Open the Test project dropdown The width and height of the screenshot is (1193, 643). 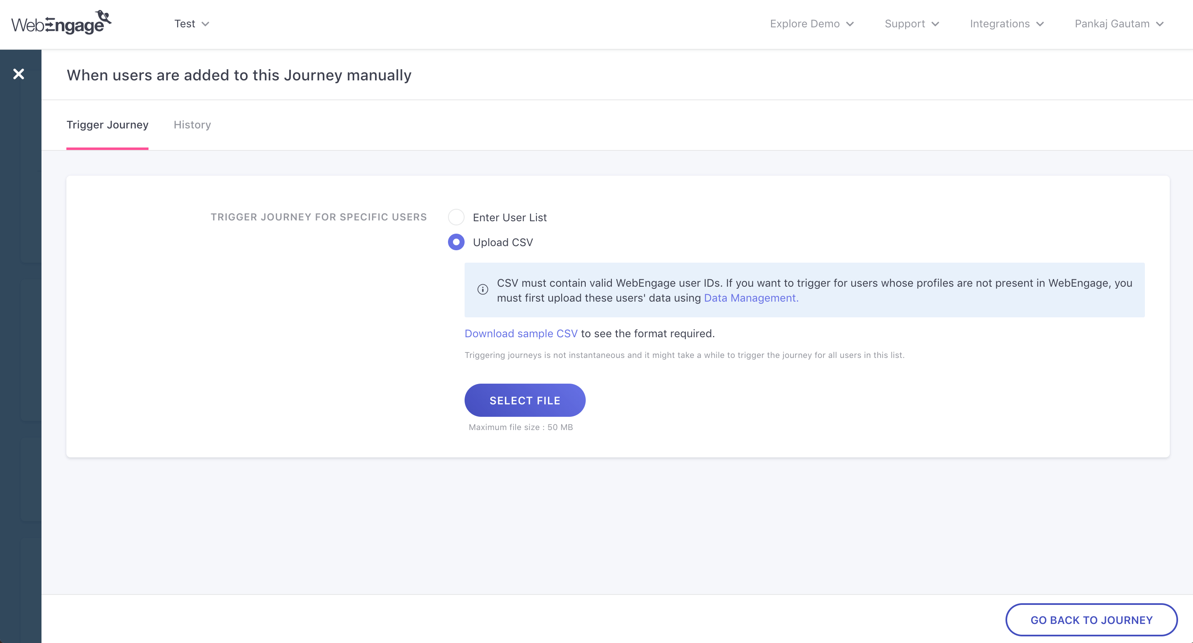pyautogui.click(x=185, y=24)
